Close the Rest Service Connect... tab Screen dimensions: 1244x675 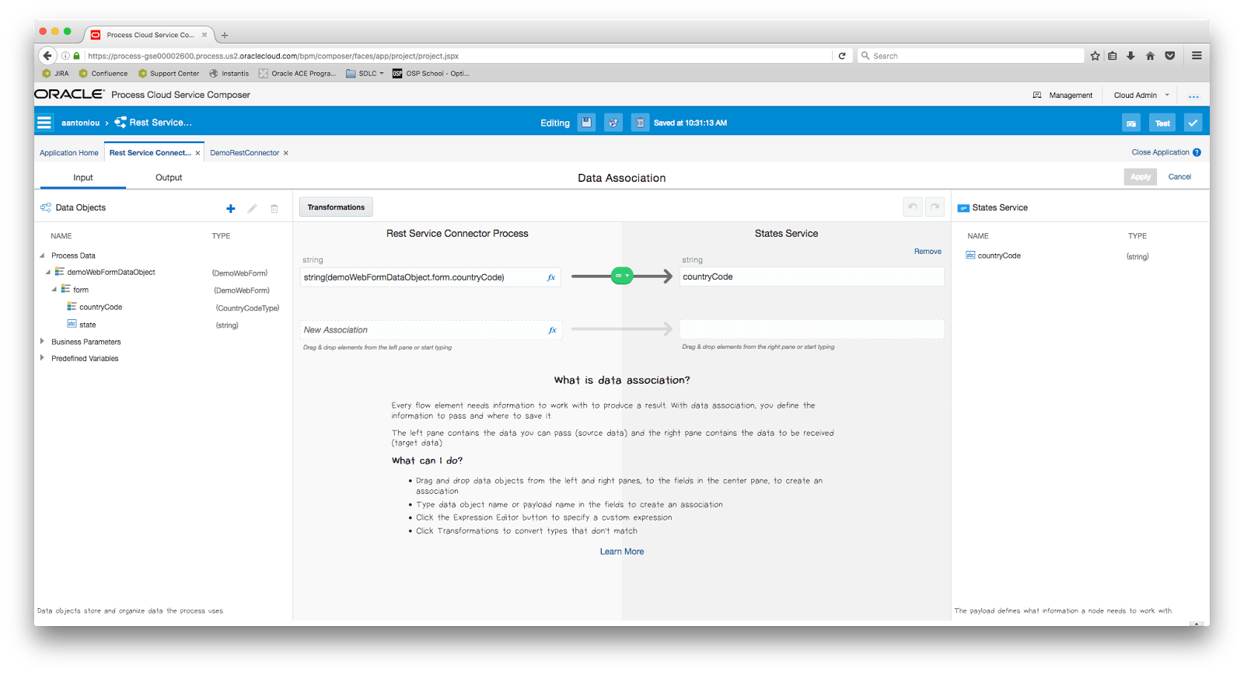pyautogui.click(x=197, y=153)
